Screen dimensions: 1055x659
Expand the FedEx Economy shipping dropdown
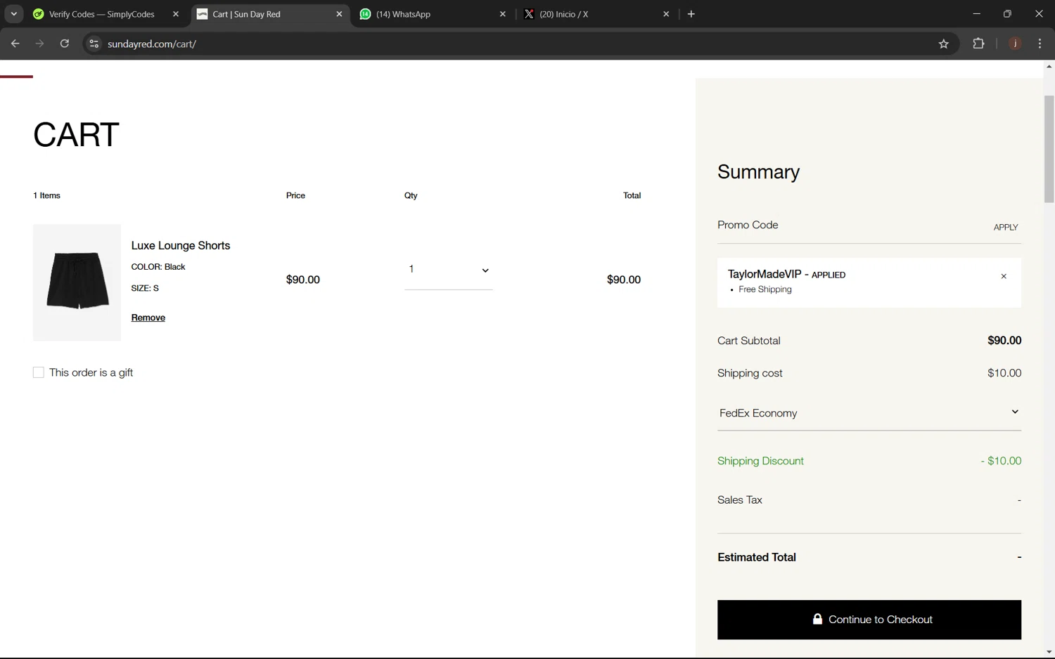click(869, 413)
